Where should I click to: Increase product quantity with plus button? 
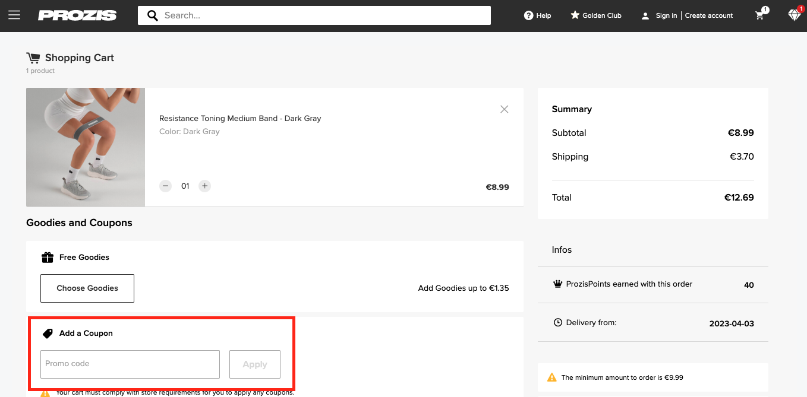204,186
